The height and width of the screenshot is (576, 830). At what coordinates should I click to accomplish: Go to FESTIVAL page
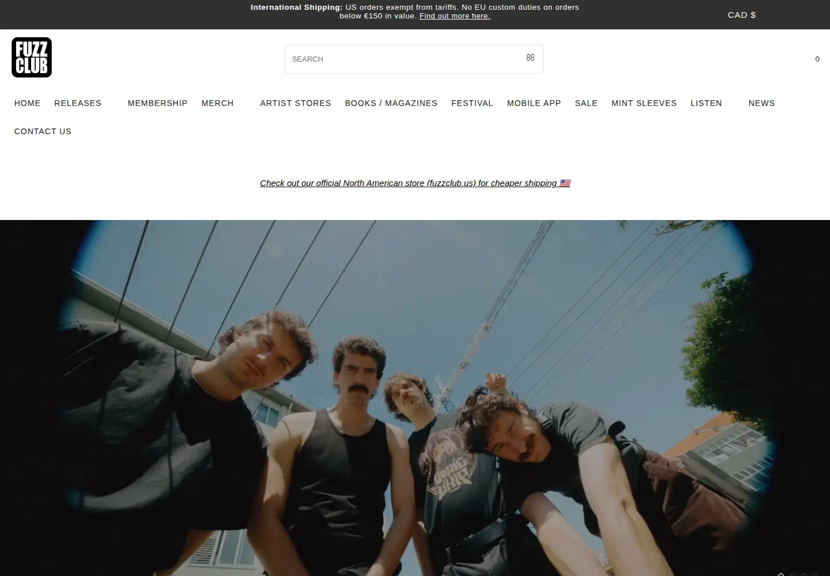click(472, 103)
